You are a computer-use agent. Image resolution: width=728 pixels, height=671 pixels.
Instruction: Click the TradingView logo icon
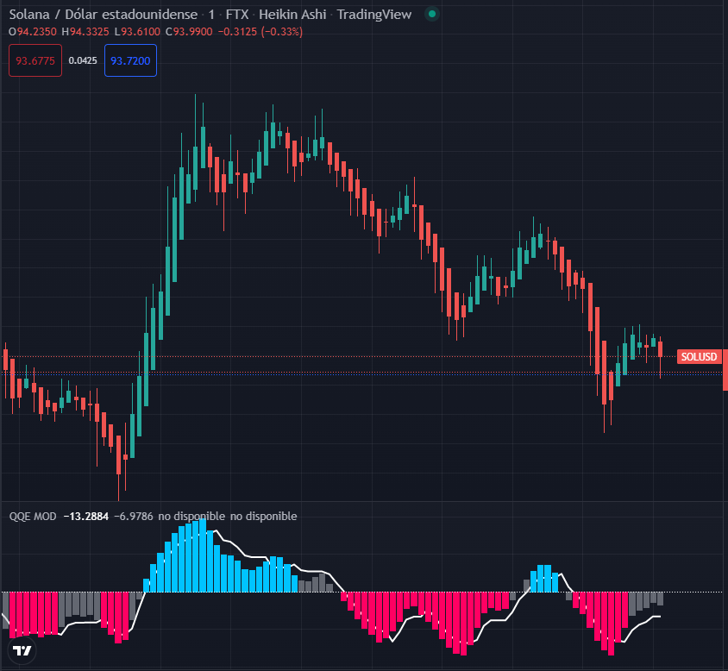click(22, 650)
